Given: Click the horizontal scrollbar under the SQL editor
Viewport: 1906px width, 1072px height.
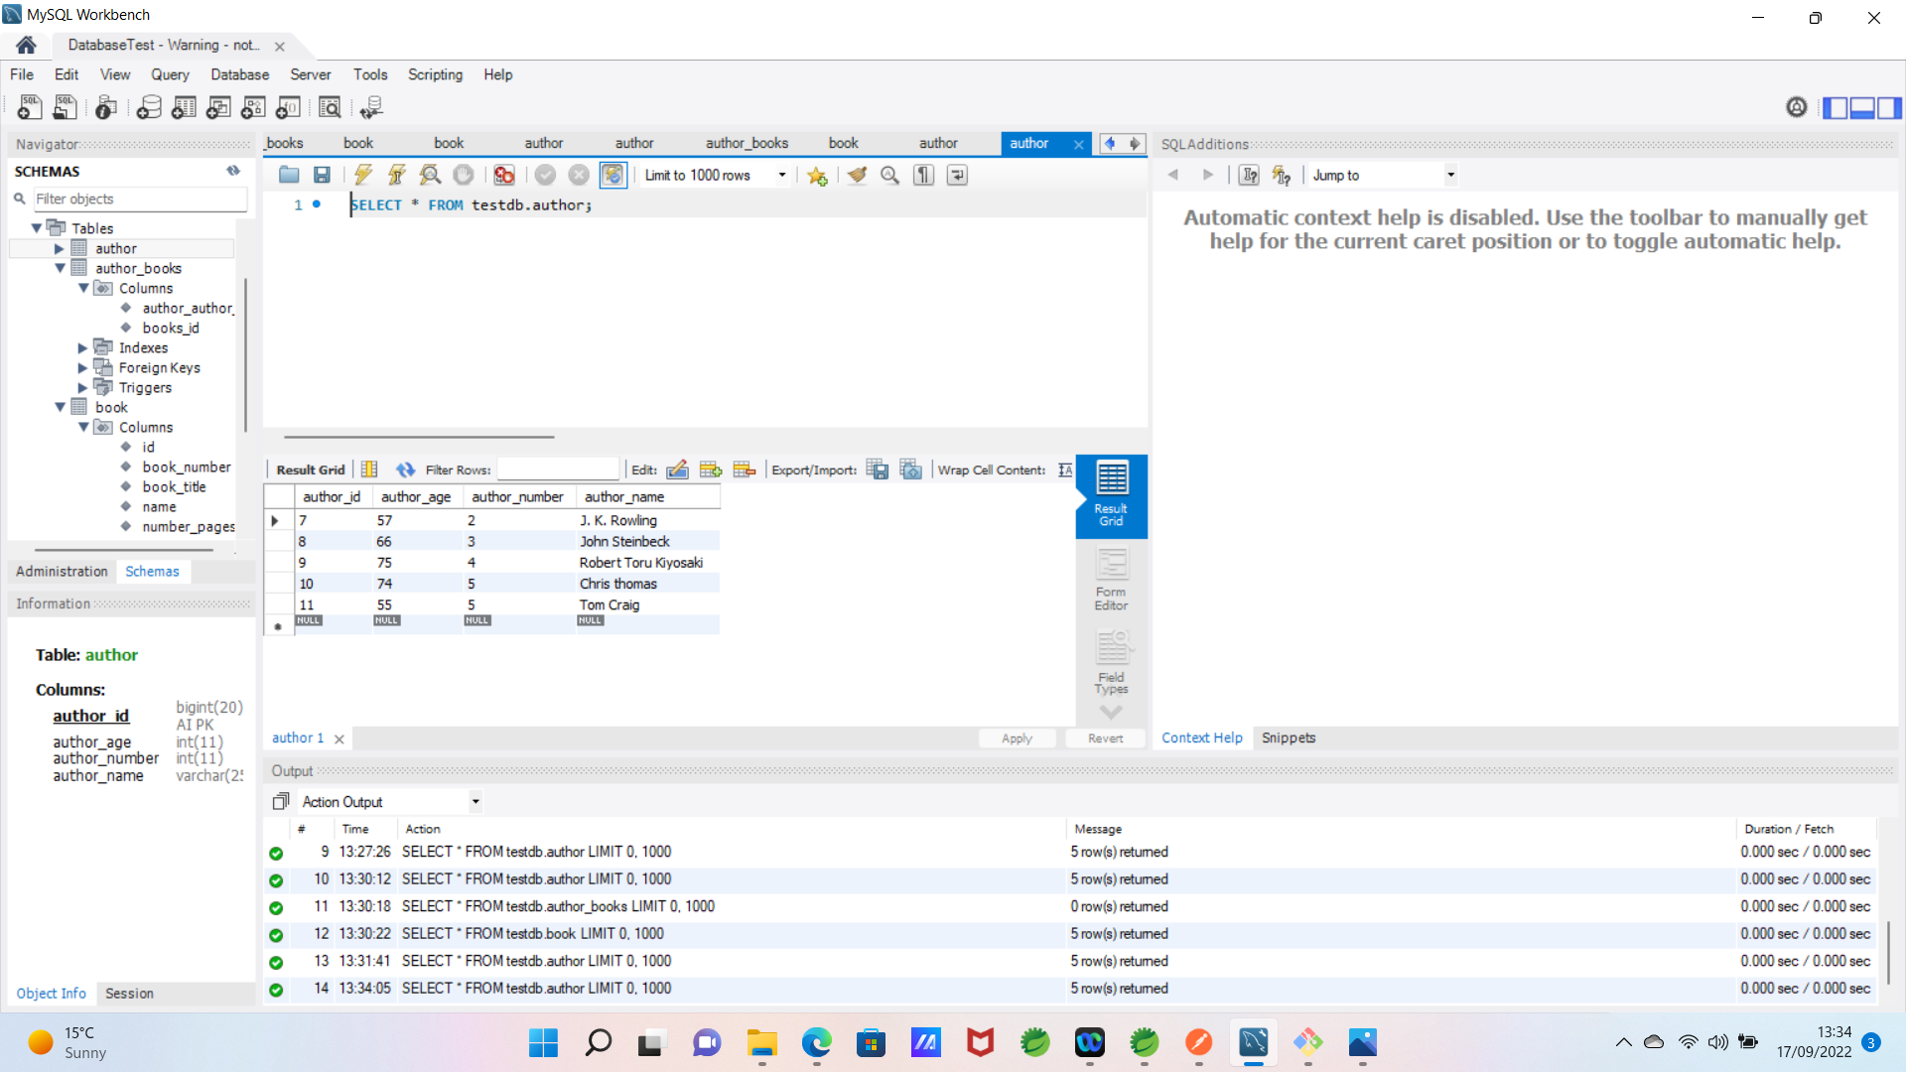Looking at the screenshot, I should [x=419, y=437].
